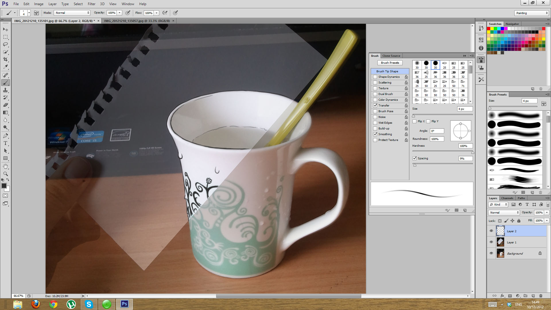Switch to the Navigator tab

[512, 24]
